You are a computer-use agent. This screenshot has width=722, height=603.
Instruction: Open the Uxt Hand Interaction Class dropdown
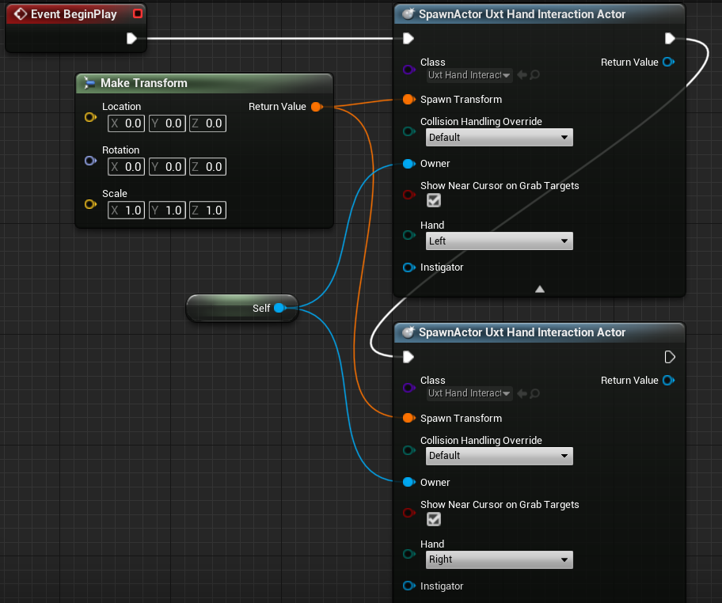469,74
